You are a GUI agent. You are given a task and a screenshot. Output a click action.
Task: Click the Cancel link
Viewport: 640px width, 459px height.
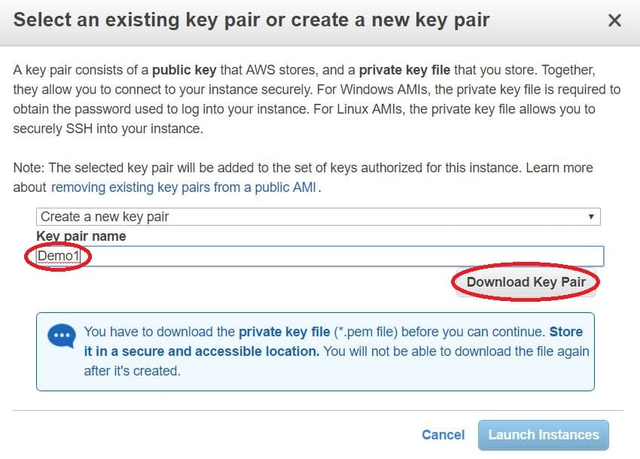coord(443,434)
